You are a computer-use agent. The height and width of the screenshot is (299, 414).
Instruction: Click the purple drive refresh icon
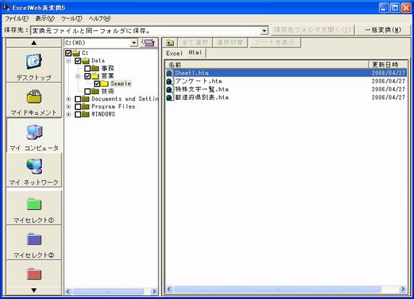click(x=148, y=43)
